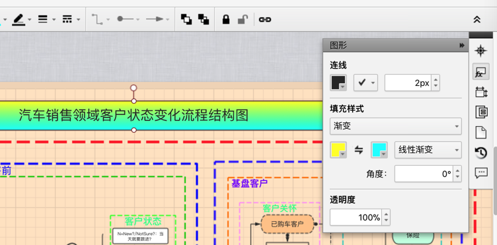This screenshot has width=497, height=245.
Task: Click the 图形 panel title bar
Action: click(x=395, y=46)
